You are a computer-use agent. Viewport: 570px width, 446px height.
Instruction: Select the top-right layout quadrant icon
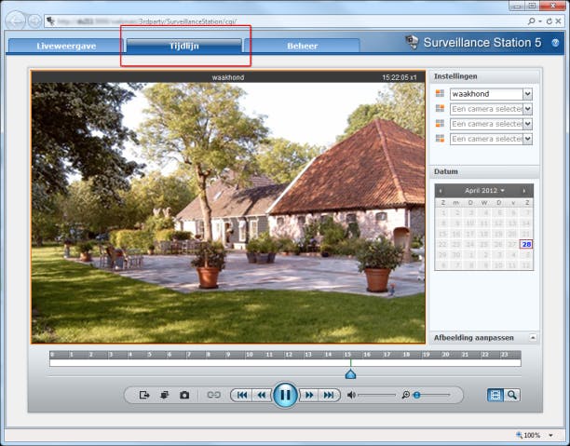coord(440,108)
